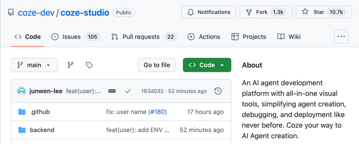The image size is (359, 144).
Task: Click the 17 hours ago timestamp
Action: 205,112
